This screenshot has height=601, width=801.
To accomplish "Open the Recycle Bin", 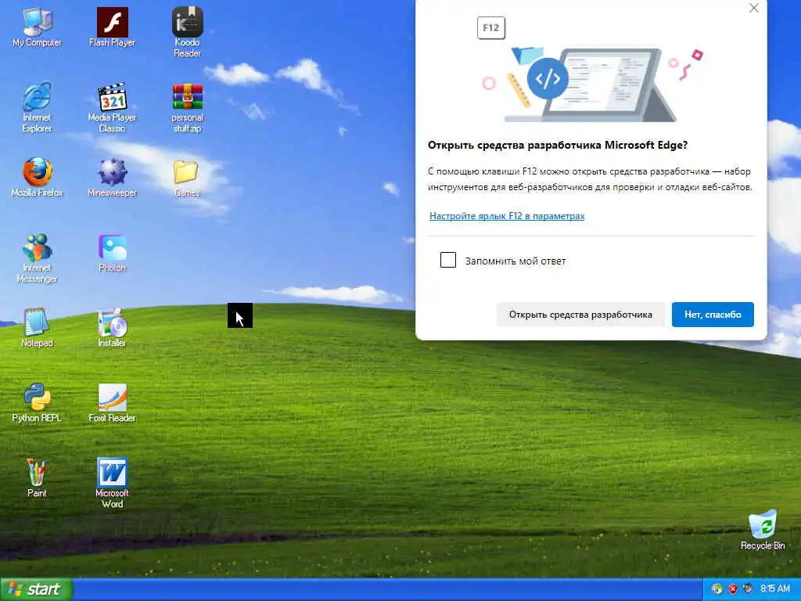I will [763, 530].
